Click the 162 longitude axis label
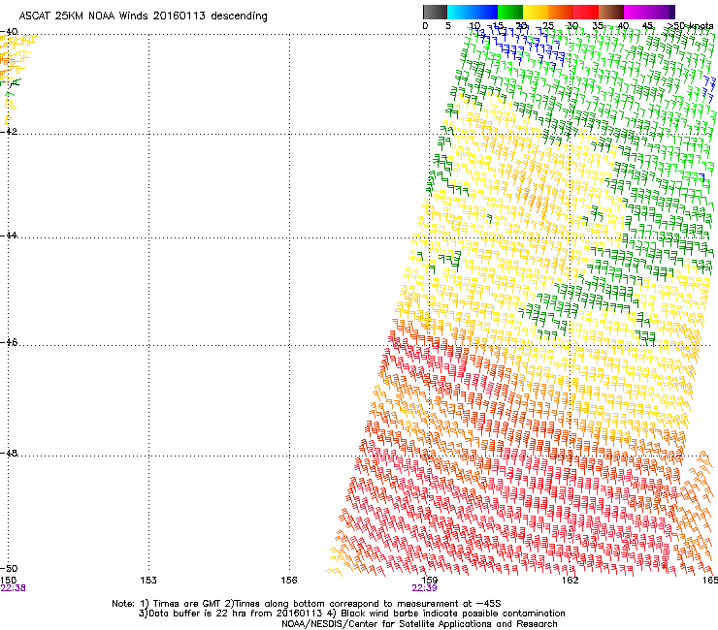Image resolution: width=718 pixels, height=630 pixels. (570, 581)
